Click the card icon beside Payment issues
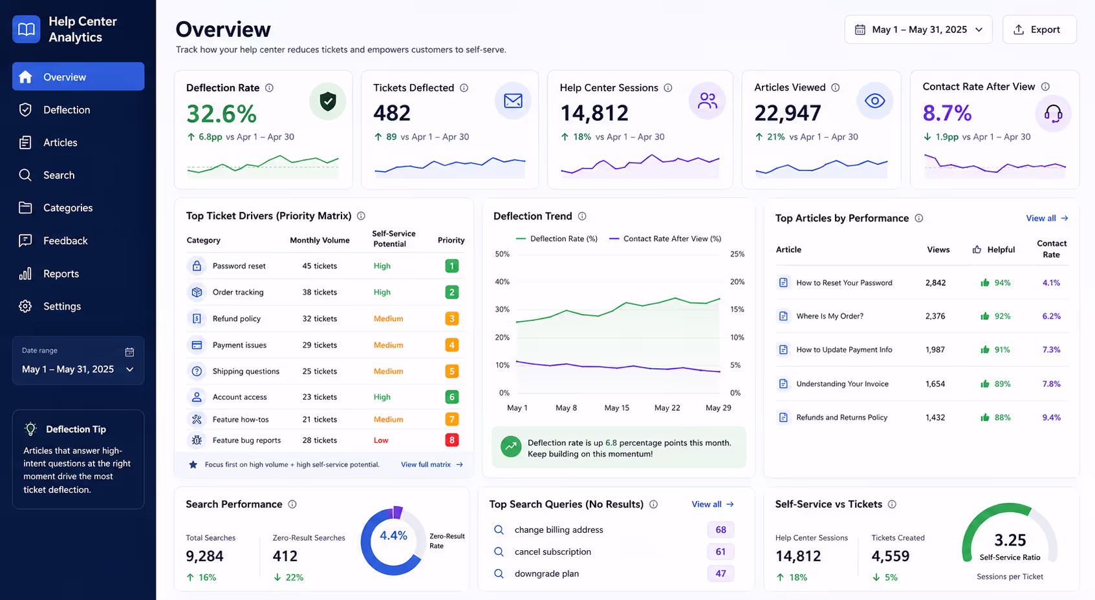 [x=197, y=345]
